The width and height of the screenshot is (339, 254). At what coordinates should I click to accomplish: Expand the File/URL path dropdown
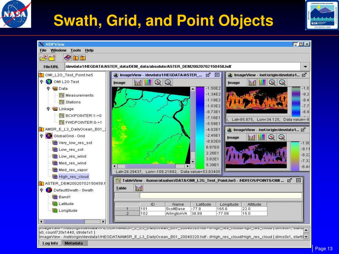[x=305, y=66]
